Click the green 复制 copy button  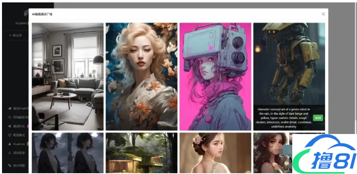click(318, 118)
